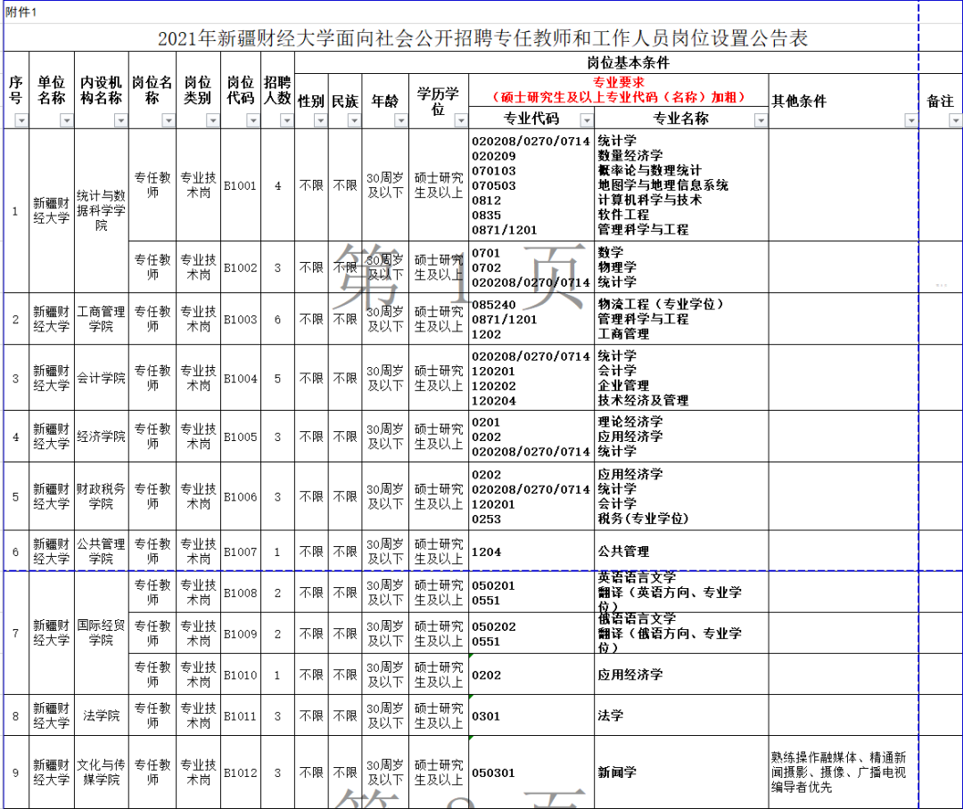Select the B1010 code cell
Viewport: 963px width, 809px height.
(x=240, y=674)
